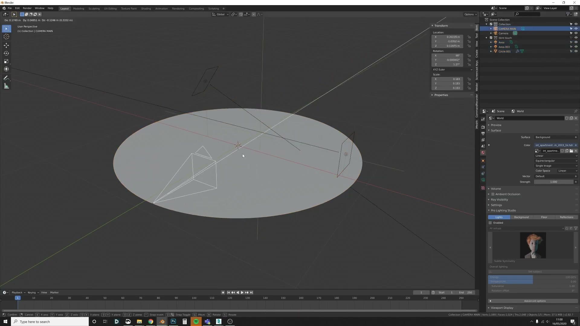Open the Output properties tab icon

(483, 133)
